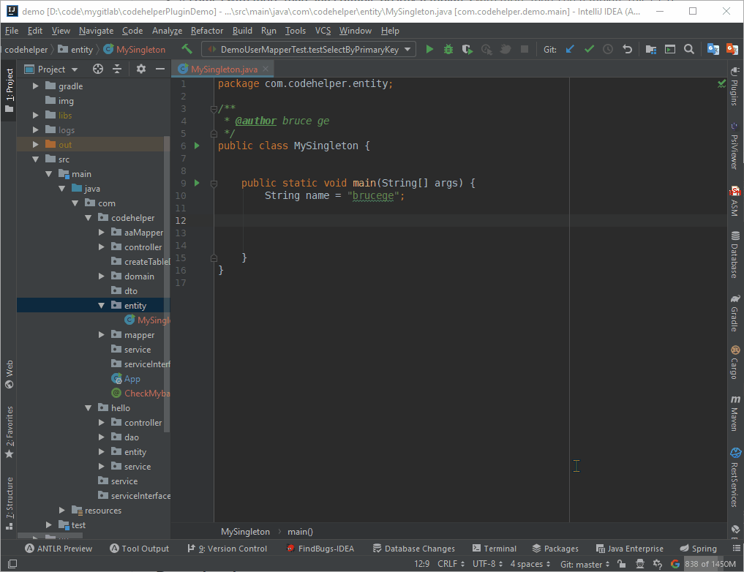Image resolution: width=744 pixels, height=572 pixels.
Task: Toggle the Z: Structure side panel
Action: pyautogui.click(x=9, y=503)
